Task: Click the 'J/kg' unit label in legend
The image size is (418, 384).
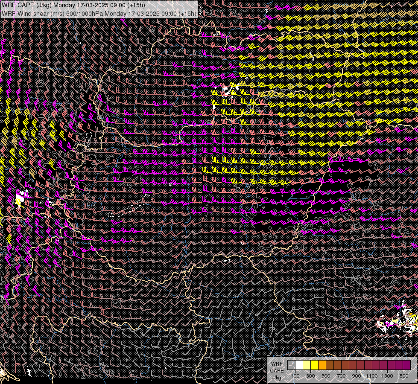Action: 276,378
